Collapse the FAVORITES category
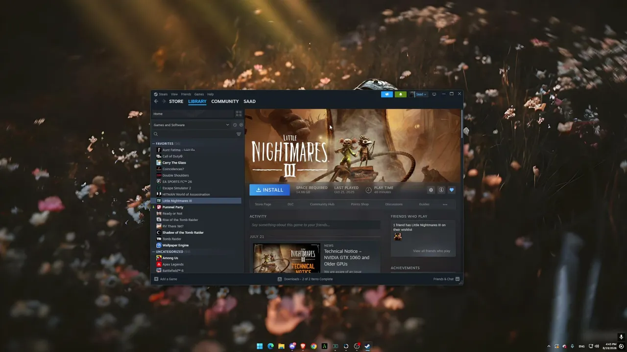Image resolution: width=627 pixels, height=352 pixels. click(x=153, y=144)
